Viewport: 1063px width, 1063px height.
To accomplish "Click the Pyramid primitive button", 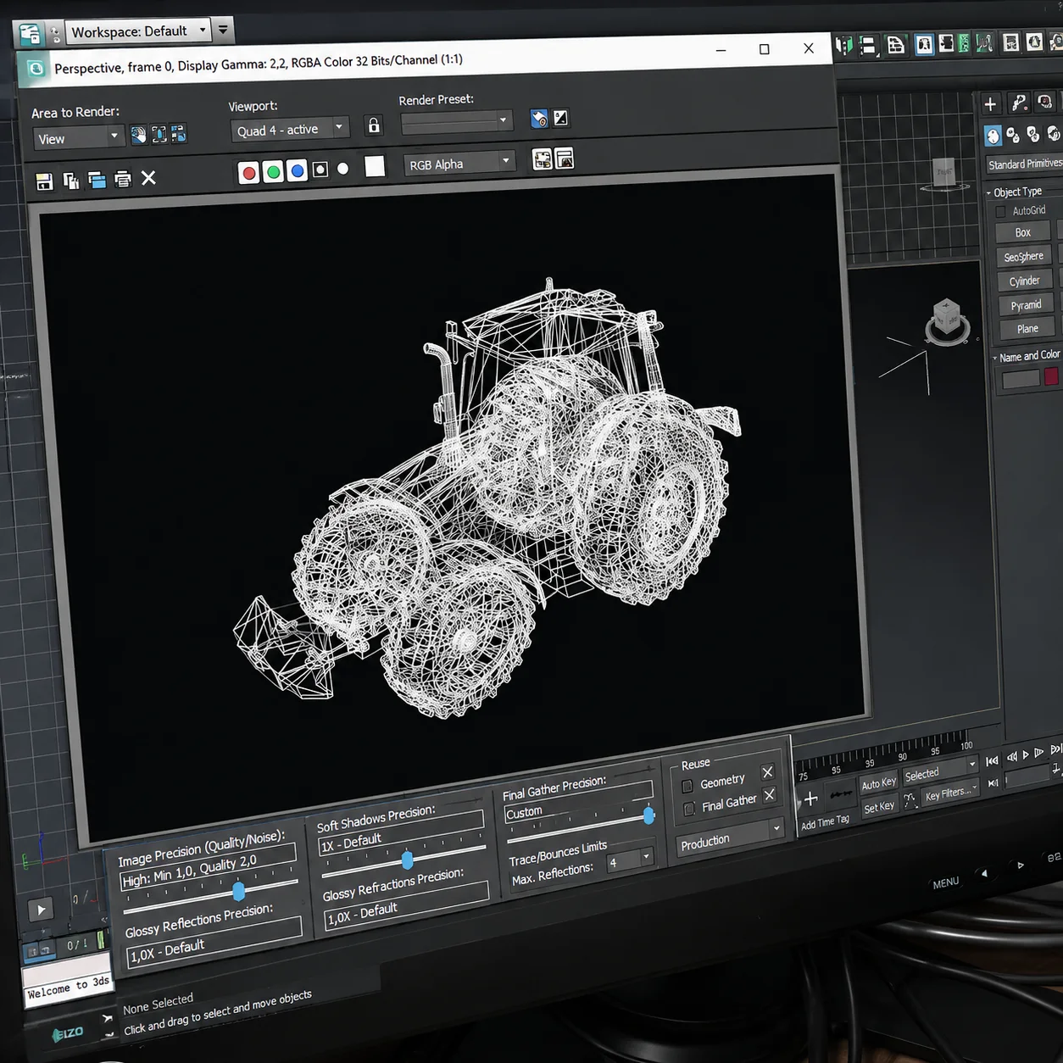I will (1026, 304).
